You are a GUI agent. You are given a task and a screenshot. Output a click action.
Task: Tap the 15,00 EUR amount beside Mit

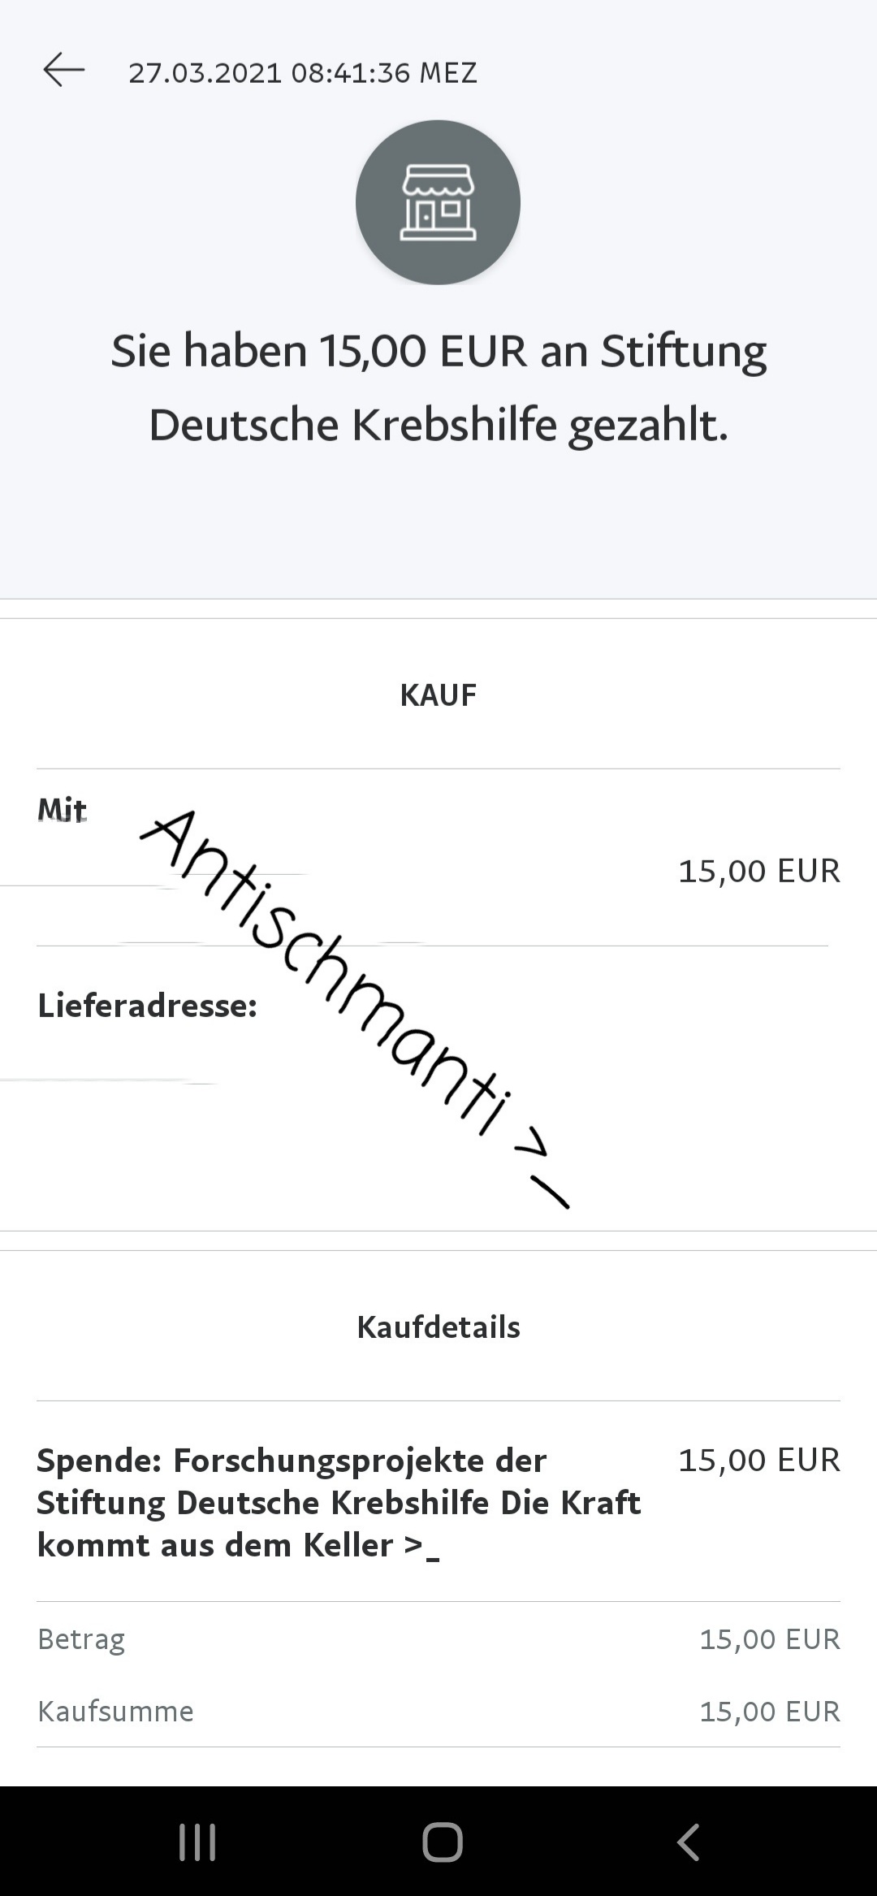pyautogui.click(x=758, y=871)
